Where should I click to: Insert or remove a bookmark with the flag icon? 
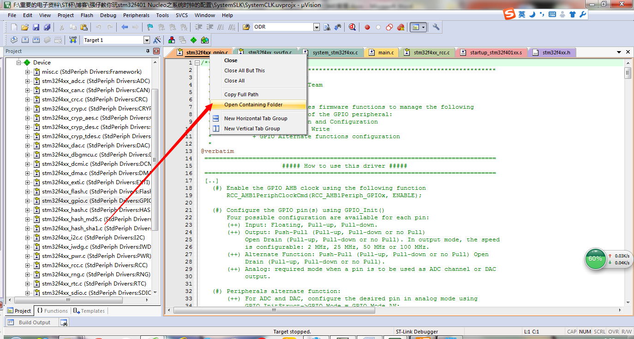point(150,27)
